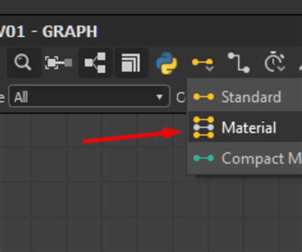
Task: Click the orthogonal link routing icon
Action: pyautogui.click(x=239, y=63)
